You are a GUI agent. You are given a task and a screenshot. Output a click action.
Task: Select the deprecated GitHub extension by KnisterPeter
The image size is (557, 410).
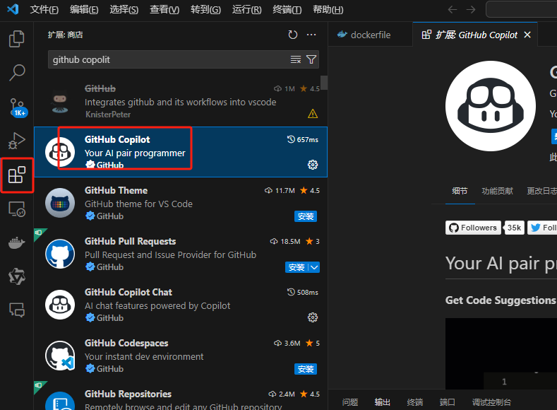tap(181, 101)
